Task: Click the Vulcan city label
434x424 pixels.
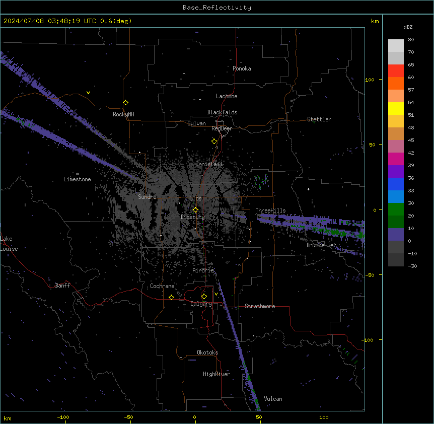Action: click(273, 399)
